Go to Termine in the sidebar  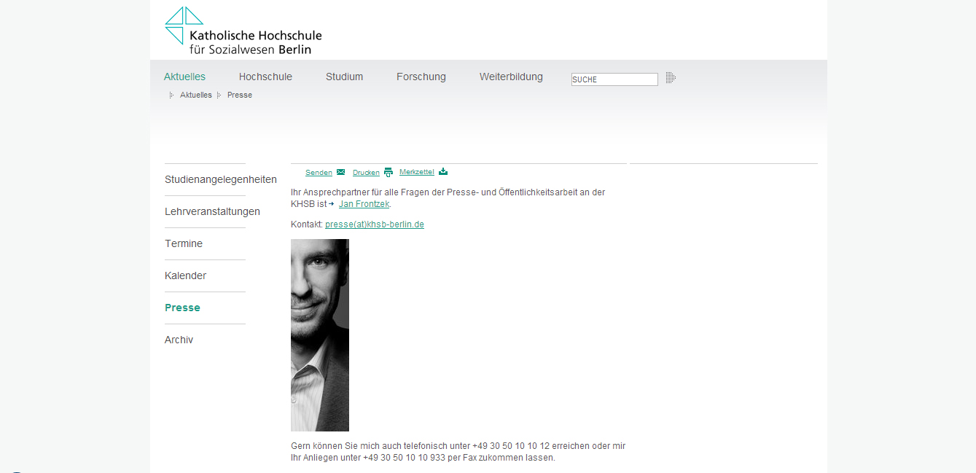184,243
